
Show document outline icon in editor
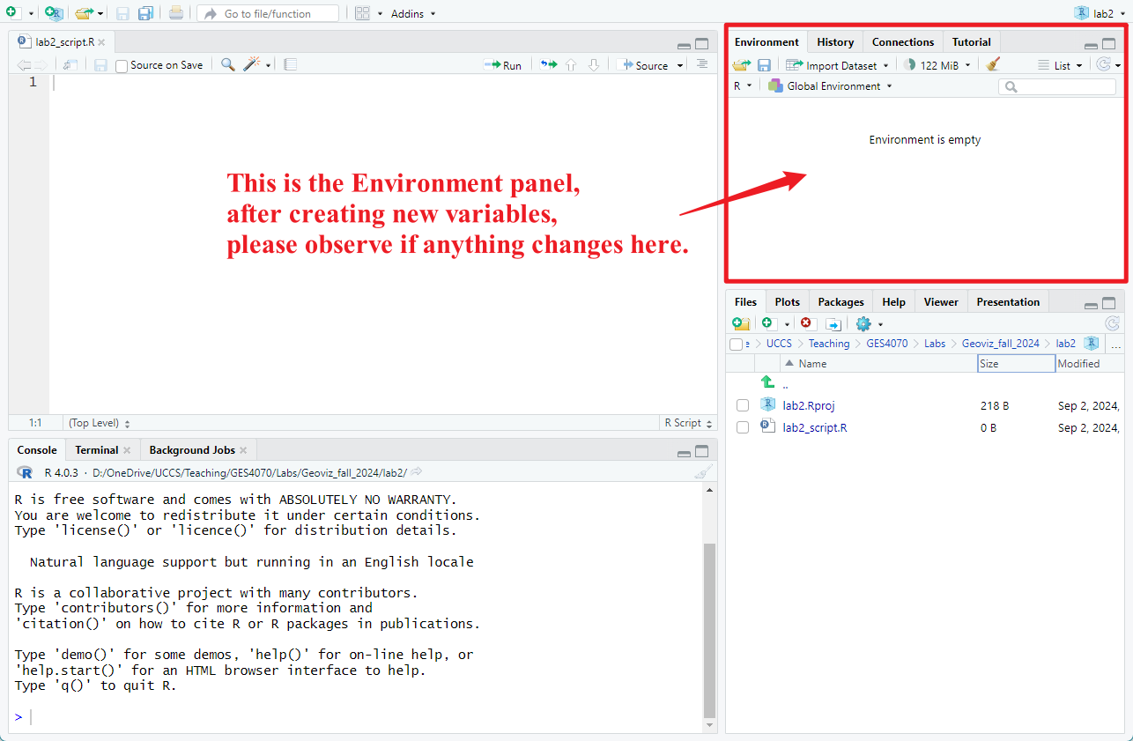point(702,64)
